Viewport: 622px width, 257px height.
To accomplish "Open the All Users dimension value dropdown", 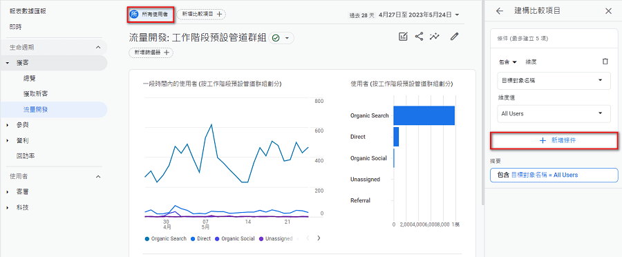I will click(554, 114).
